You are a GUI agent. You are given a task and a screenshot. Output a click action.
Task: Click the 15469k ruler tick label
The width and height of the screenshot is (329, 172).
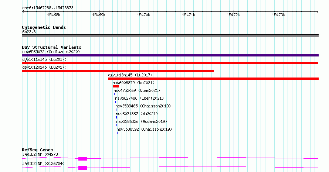99,15
